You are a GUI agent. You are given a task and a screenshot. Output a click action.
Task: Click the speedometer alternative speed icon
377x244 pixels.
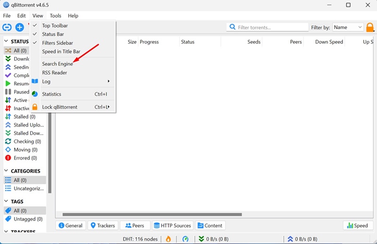coord(185,239)
